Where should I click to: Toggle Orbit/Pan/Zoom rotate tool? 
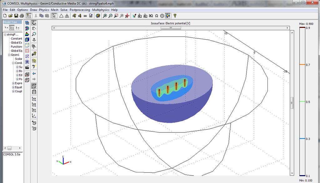pos(34,23)
